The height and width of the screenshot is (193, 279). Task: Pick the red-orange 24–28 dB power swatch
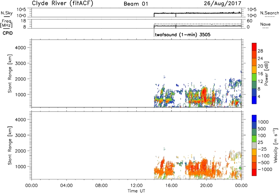[x=254, y=54]
